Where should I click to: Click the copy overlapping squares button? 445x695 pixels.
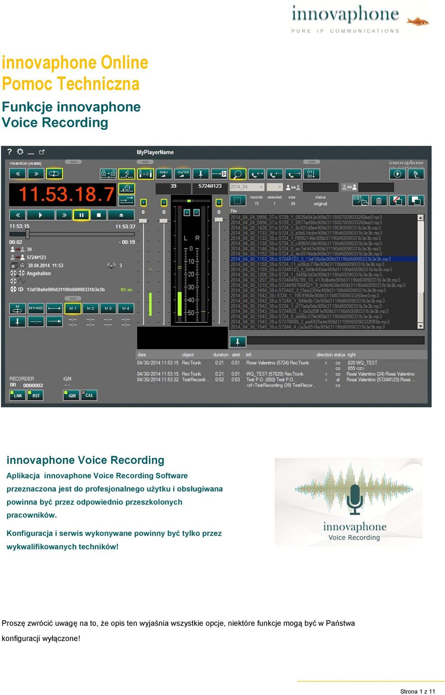[x=415, y=200]
